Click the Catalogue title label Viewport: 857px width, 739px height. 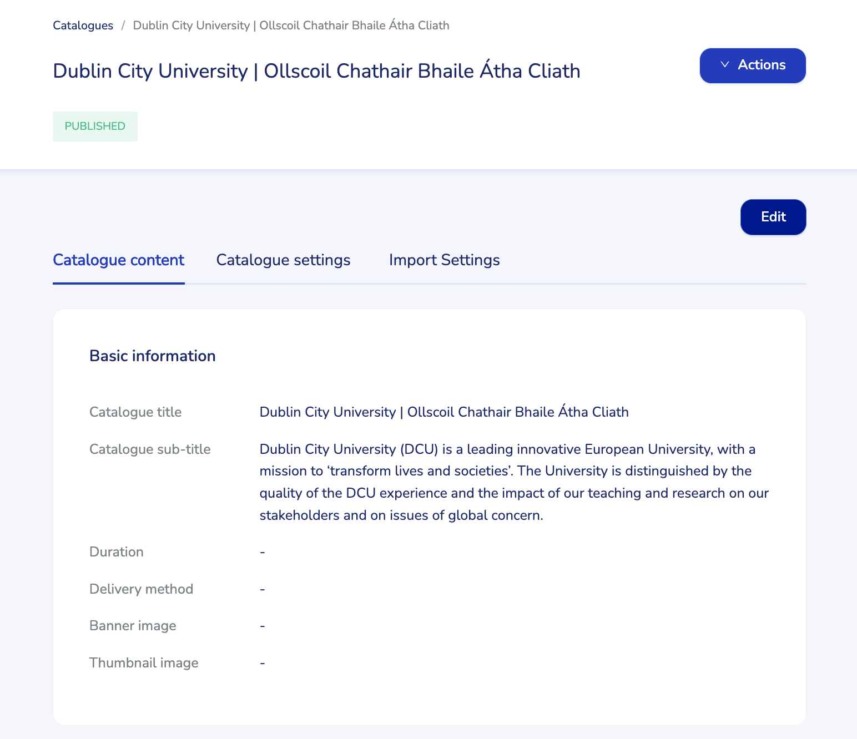135,412
